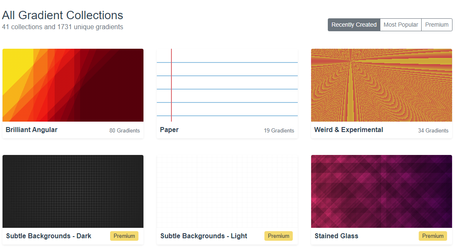Open the Paper collection preview image
Viewport: 455px width, 252px height.
227,85
